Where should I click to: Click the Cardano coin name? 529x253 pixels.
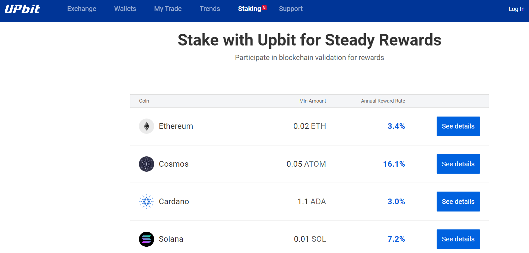click(x=174, y=202)
